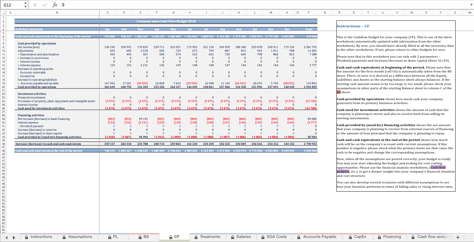Add a new sheet with the plus button

458,237
